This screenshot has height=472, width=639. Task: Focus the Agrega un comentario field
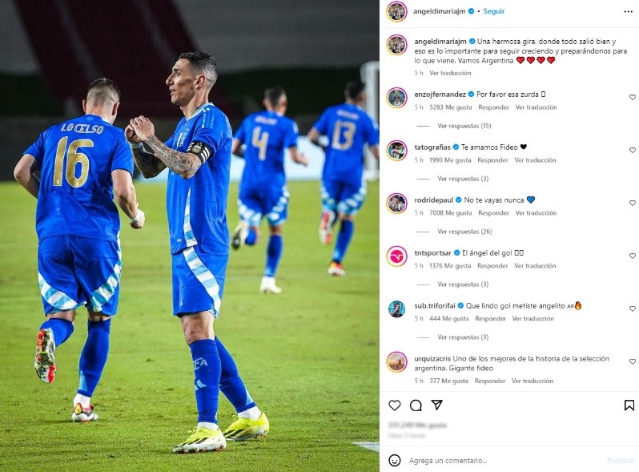point(505,460)
